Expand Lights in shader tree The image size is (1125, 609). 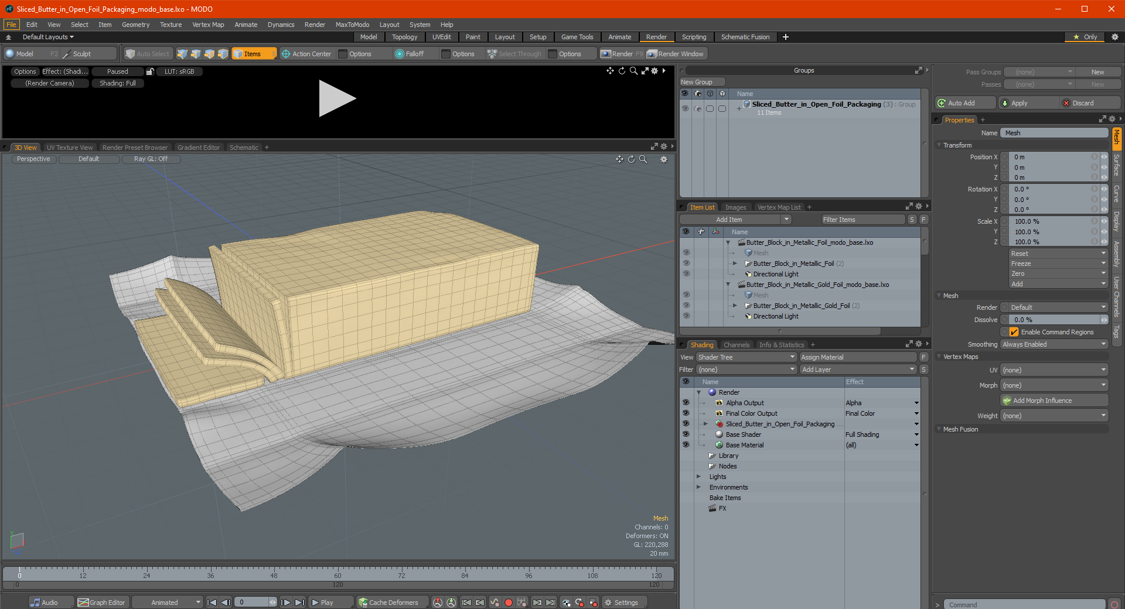click(x=698, y=477)
